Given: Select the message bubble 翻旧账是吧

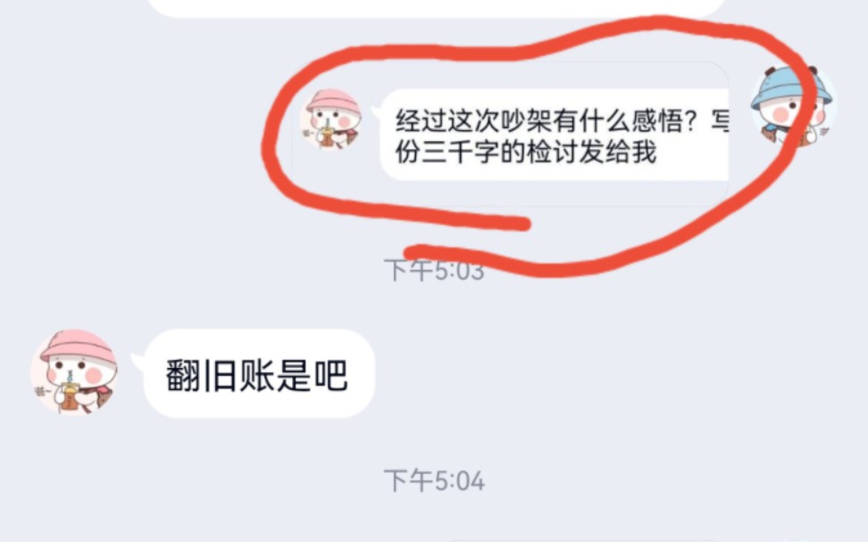Looking at the screenshot, I should pos(259,374).
